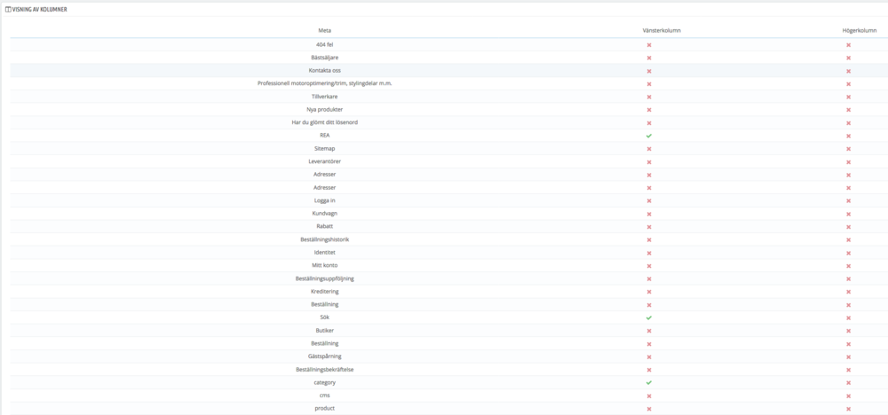
Task: Toggle right column for Butiker
Action: [x=848, y=332]
